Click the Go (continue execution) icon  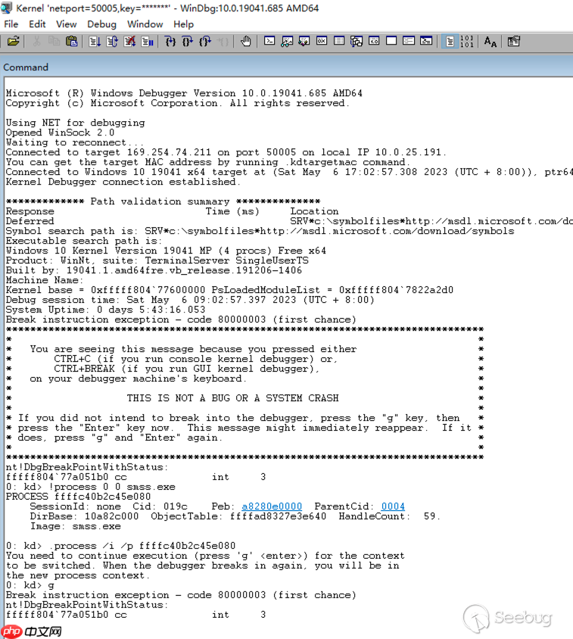click(95, 41)
